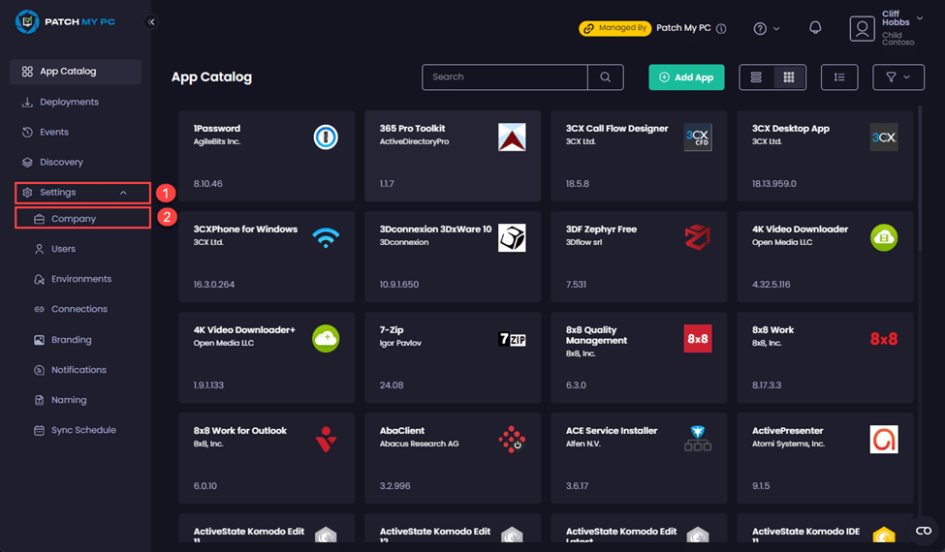Toggle the sort order button

[x=839, y=77]
